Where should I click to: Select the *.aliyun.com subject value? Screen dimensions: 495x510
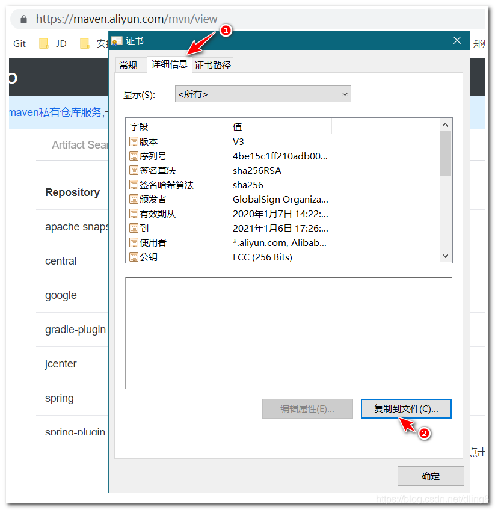click(280, 242)
